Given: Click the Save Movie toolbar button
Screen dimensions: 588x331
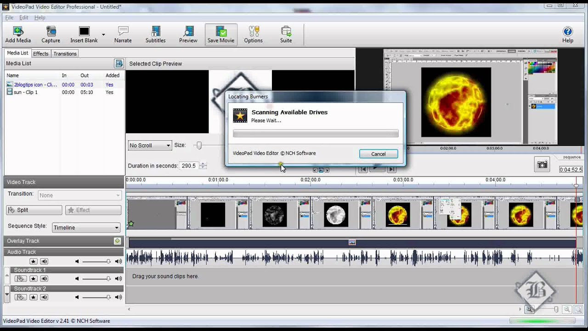Looking at the screenshot, I should (221, 34).
